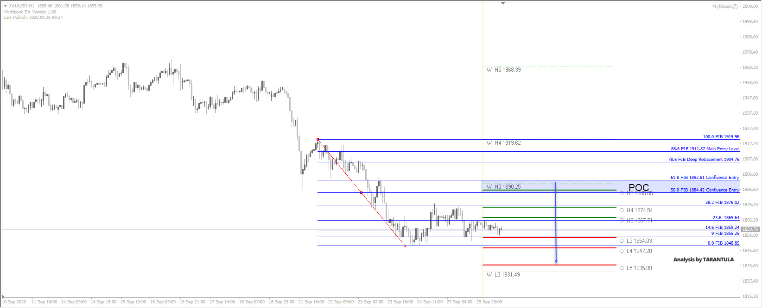Click the 'W H4 1919.62' pivot label
This screenshot has height=308, width=762.
(503, 143)
